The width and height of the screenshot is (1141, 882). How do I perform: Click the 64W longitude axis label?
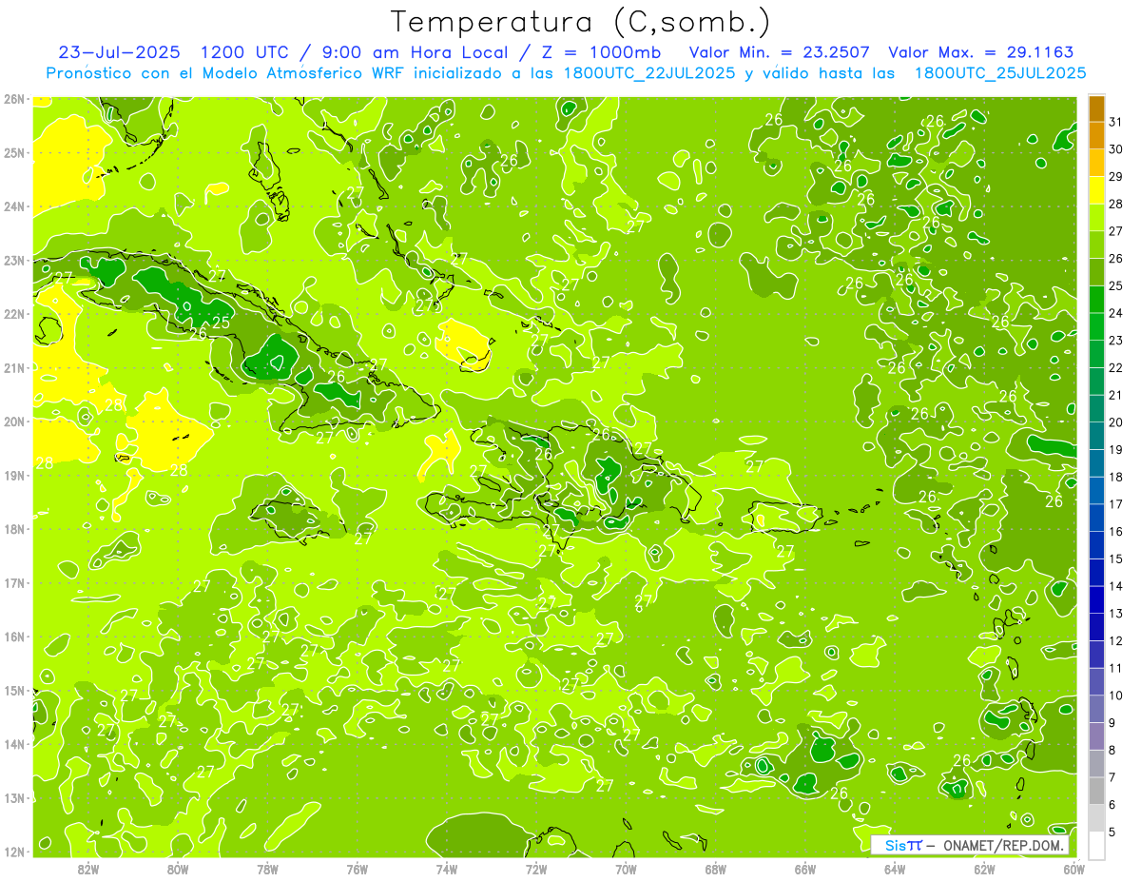point(895,869)
